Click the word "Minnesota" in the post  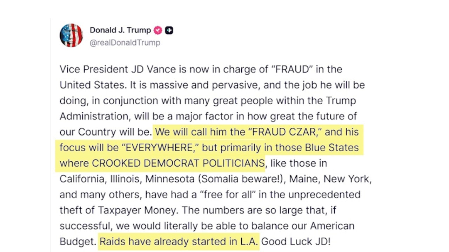tap(170, 179)
